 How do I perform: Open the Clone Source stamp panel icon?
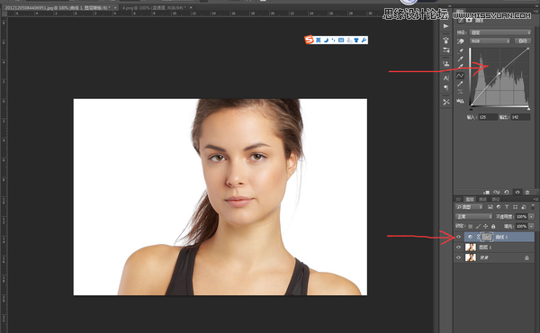[446, 64]
